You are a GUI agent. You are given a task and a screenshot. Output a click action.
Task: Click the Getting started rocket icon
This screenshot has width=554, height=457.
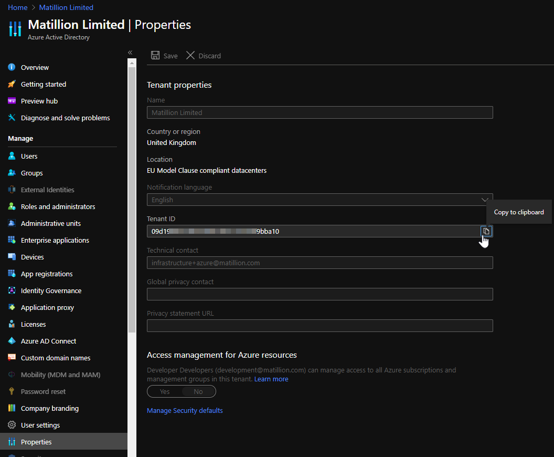click(x=12, y=84)
